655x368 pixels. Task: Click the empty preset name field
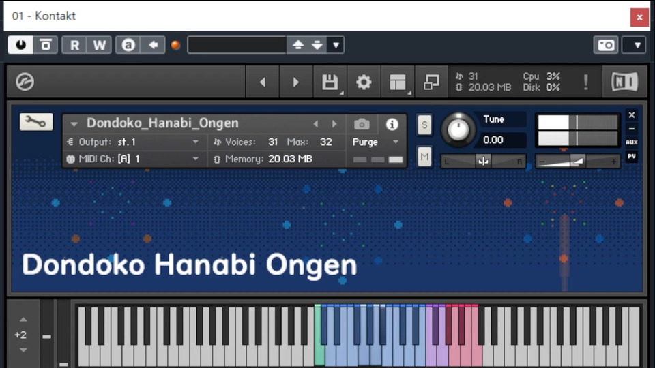237,45
